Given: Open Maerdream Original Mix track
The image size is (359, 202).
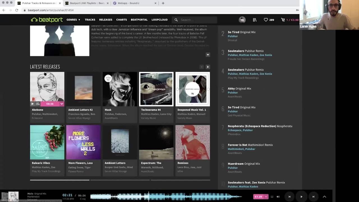Looking at the screenshot, I should pos(244,164).
